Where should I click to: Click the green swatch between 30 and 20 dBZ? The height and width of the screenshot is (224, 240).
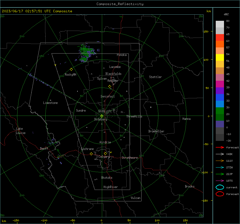[x=220, y=111]
